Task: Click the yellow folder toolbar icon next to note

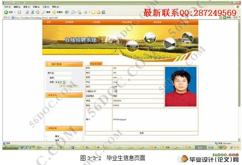Action: click(x=98, y=12)
